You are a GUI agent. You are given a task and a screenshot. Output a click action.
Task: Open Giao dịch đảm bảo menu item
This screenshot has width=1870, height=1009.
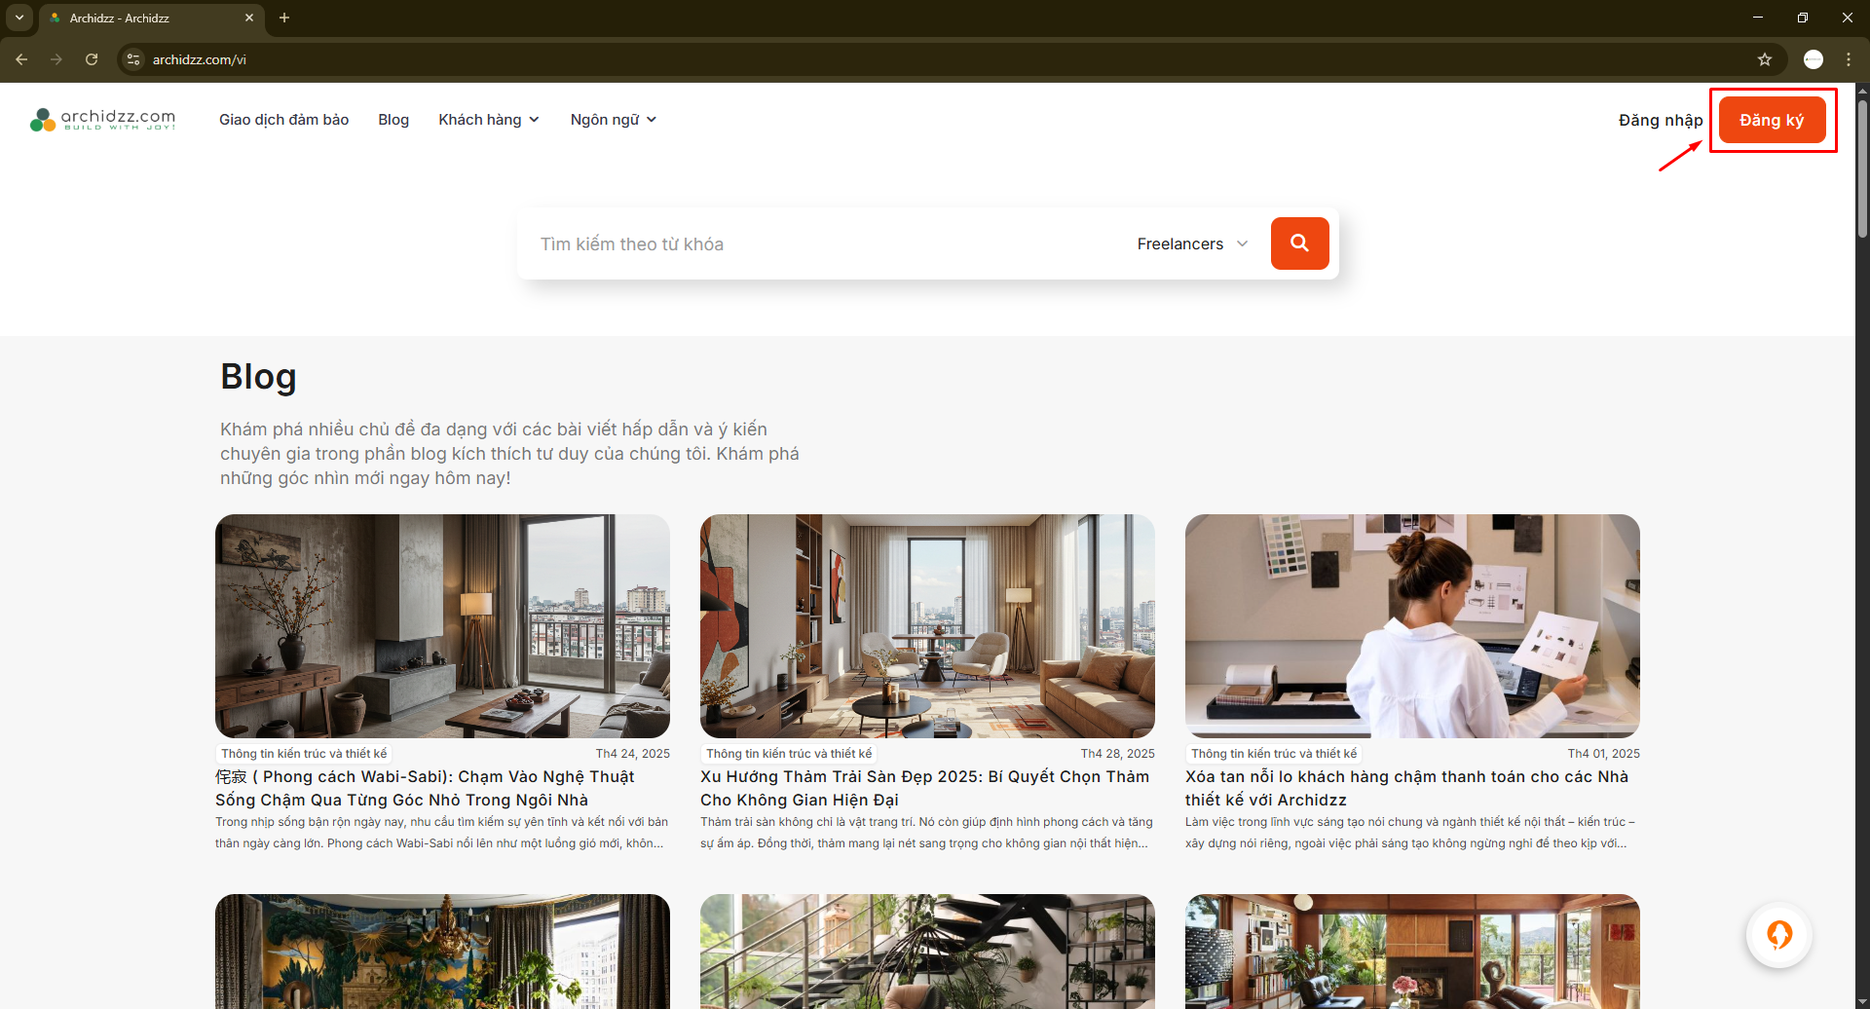(283, 120)
